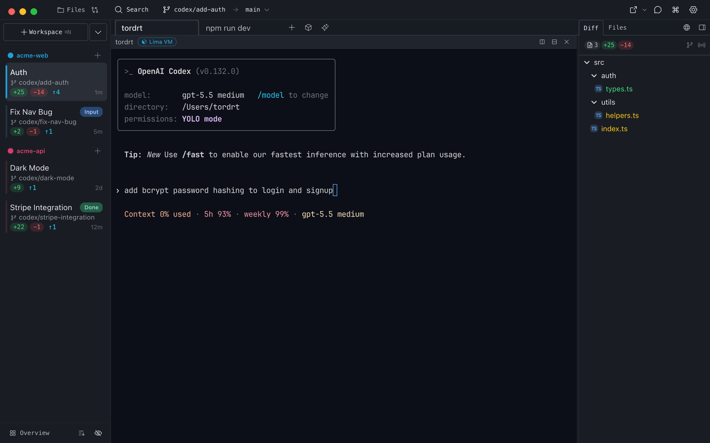Add a workspace to acme-api
Viewport: 710px width, 443px height.
point(98,151)
